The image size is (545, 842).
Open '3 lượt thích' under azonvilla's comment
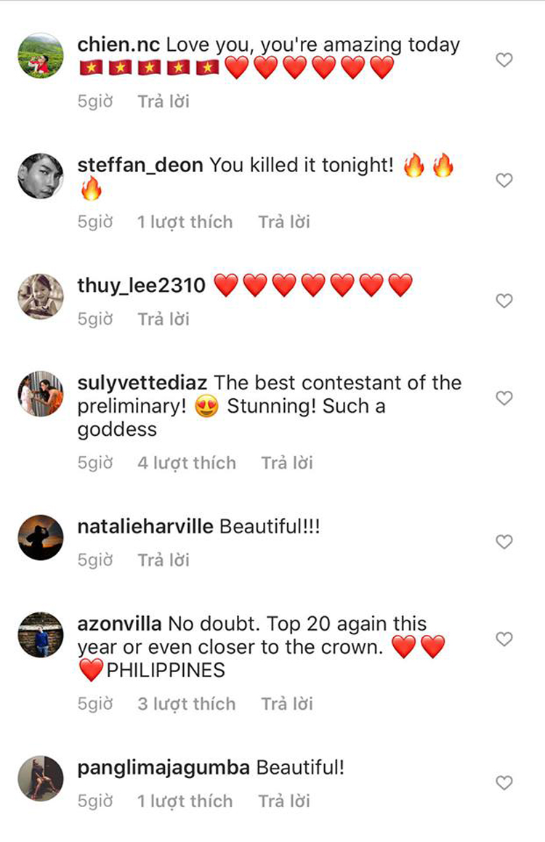pos(187,705)
